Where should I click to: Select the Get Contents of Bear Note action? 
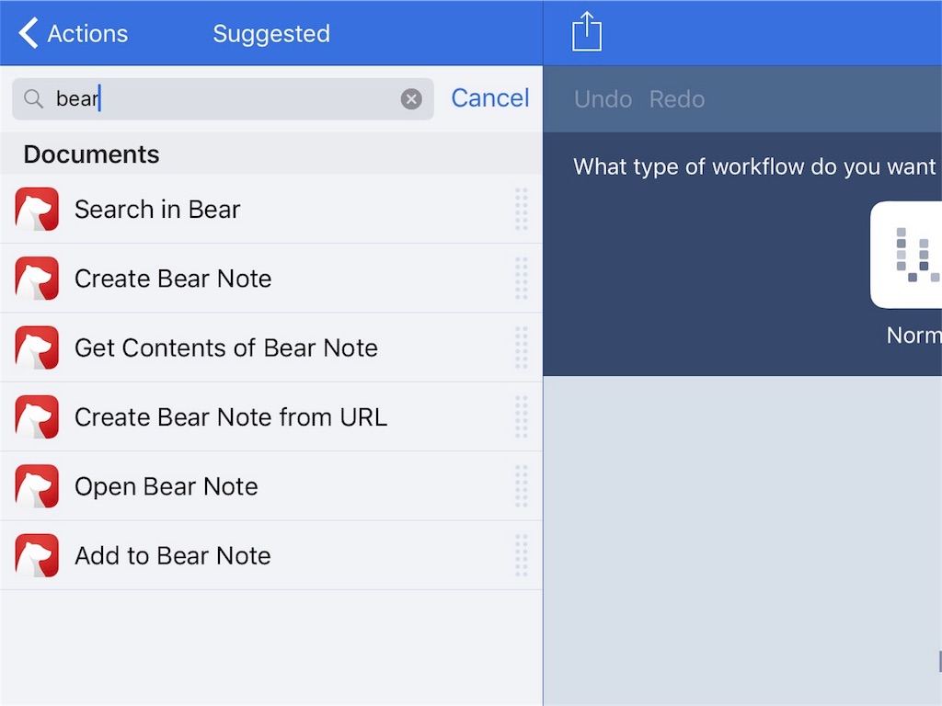(x=226, y=348)
